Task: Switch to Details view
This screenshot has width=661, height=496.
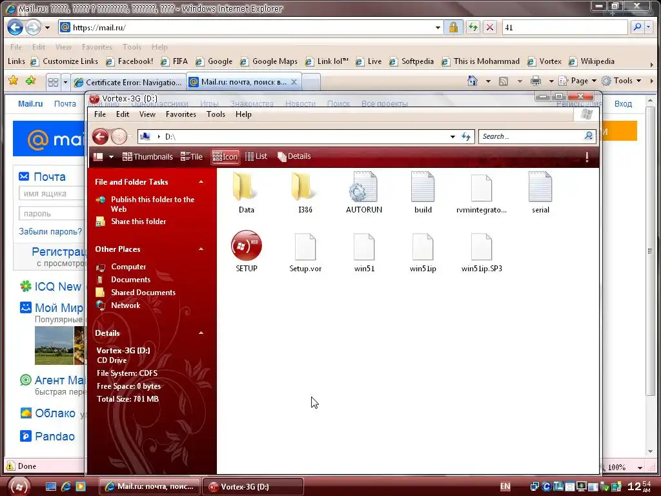Action: (x=294, y=156)
